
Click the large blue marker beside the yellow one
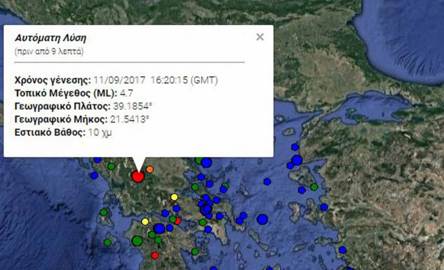(159, 229)
